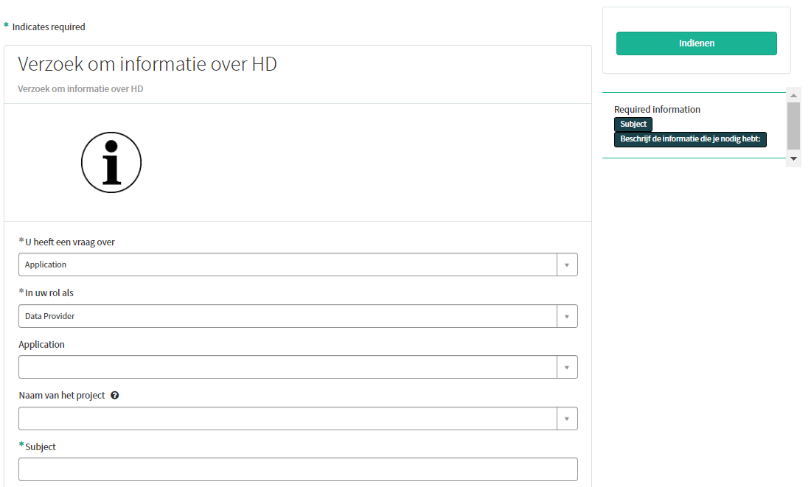This screenshot has height=487, width=811.
Task: Select the 'Data Provider' role combo box
Action: pyautogui.click(x=288, y=316)
